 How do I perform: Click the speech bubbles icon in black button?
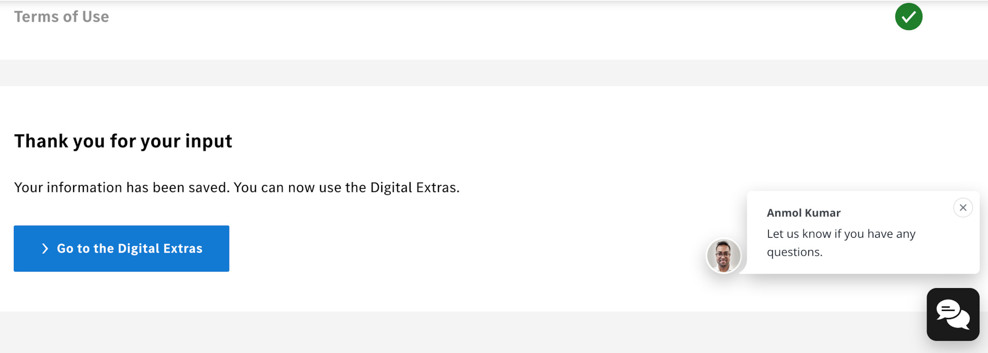[x=952, y=314]
